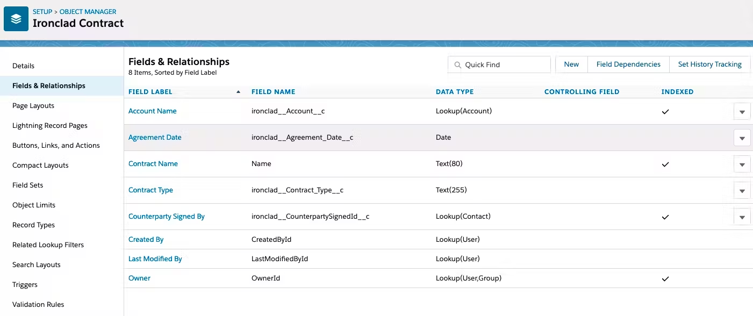Click the sort arrow on Field Label column

(x=238, y=92)
